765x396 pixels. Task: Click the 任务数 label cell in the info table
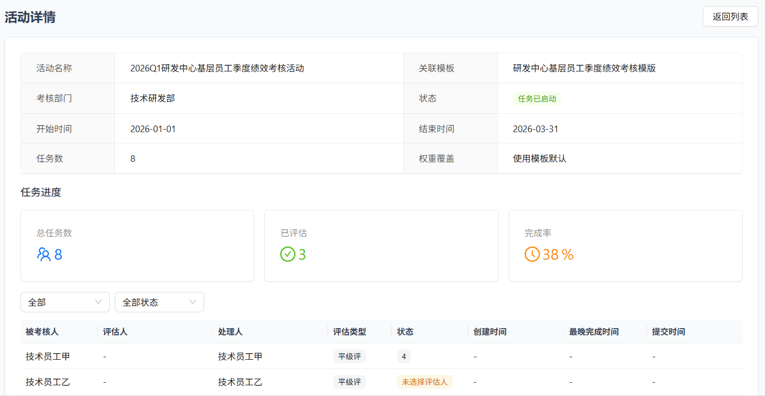(67, 158)
